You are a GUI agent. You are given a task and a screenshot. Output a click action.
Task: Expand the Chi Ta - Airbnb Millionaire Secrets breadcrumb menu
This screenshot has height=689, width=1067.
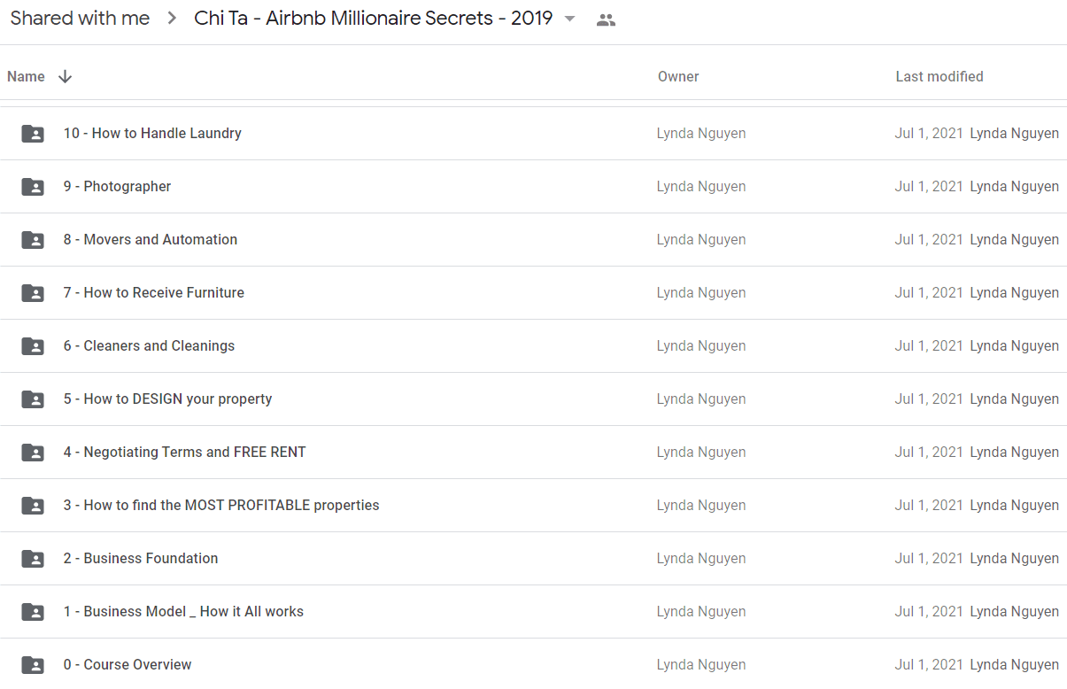(x=374, y=19)
